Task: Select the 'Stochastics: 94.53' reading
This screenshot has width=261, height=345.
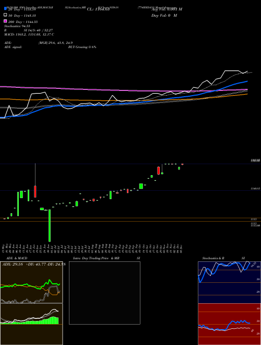Action: (17, 26)
